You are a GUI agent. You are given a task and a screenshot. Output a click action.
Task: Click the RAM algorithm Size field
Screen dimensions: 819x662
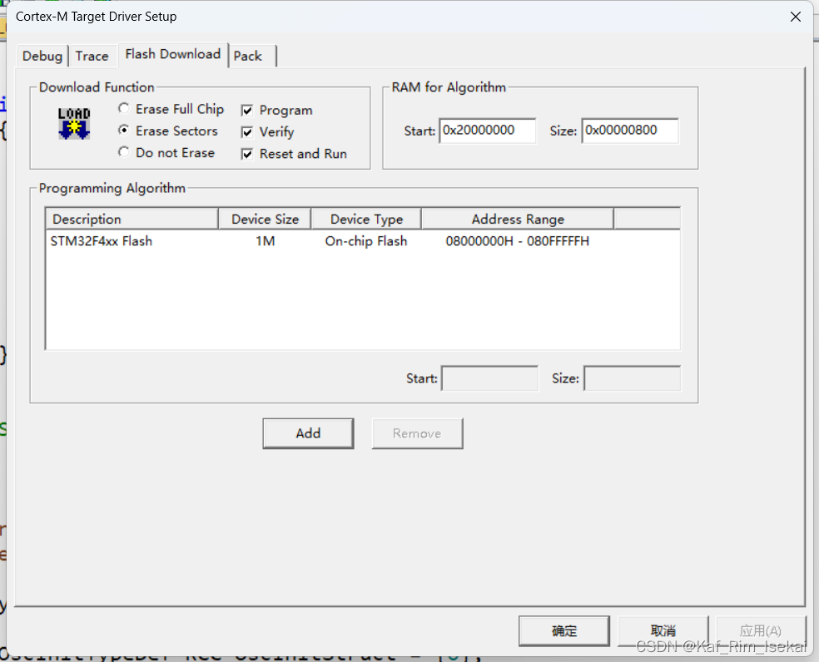[629, 131]
